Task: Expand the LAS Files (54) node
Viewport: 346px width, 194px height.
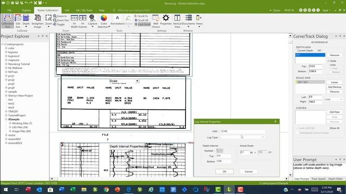Action: (10, 127)
